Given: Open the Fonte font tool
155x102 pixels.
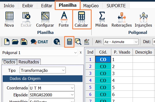Looking at the screenshot, I should (64, 19).
